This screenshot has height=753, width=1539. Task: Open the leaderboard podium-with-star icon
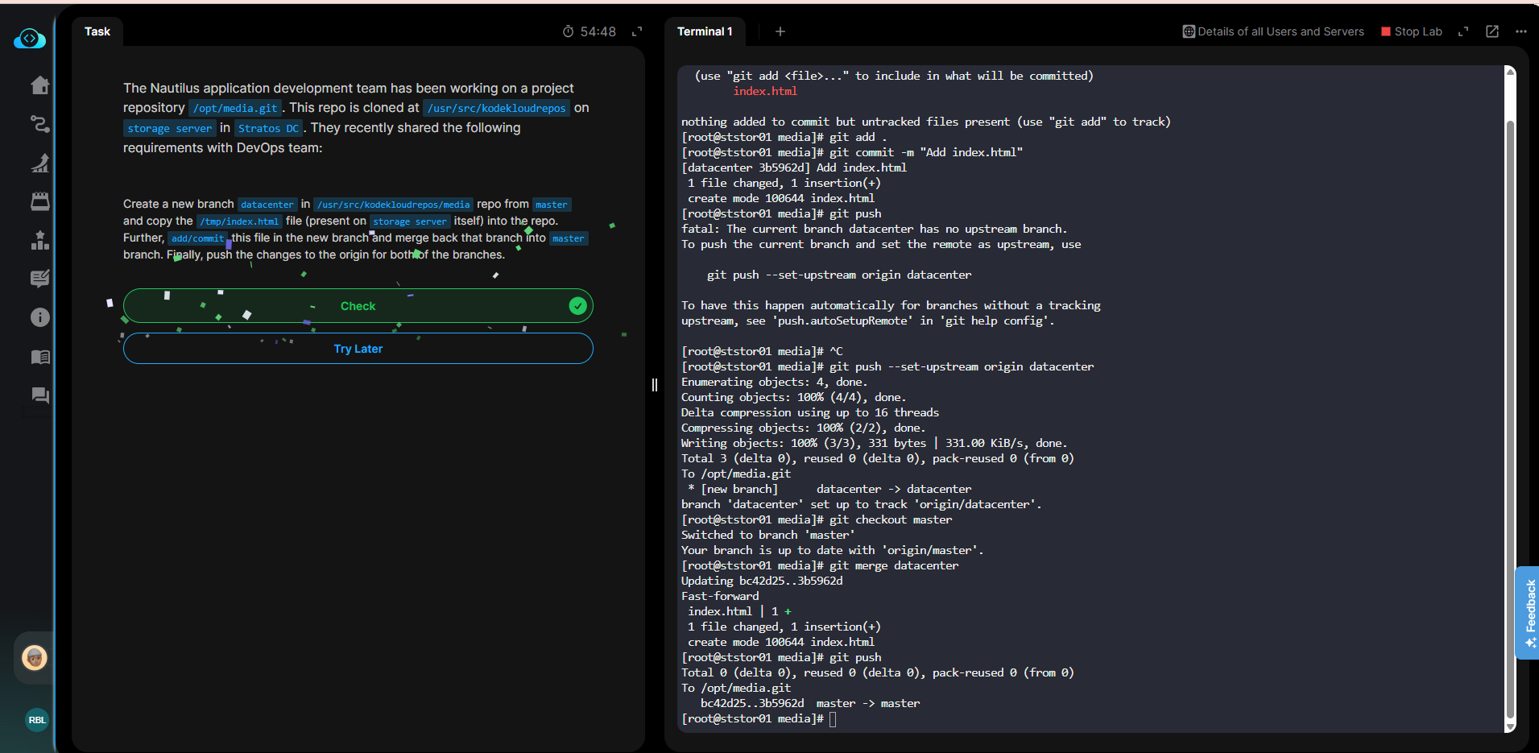pos(39,240)
